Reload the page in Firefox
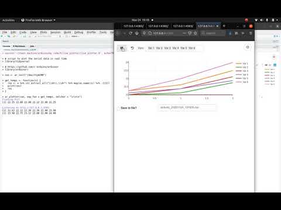The width and height of the screenshot is (281, 210). coord(131,33)
